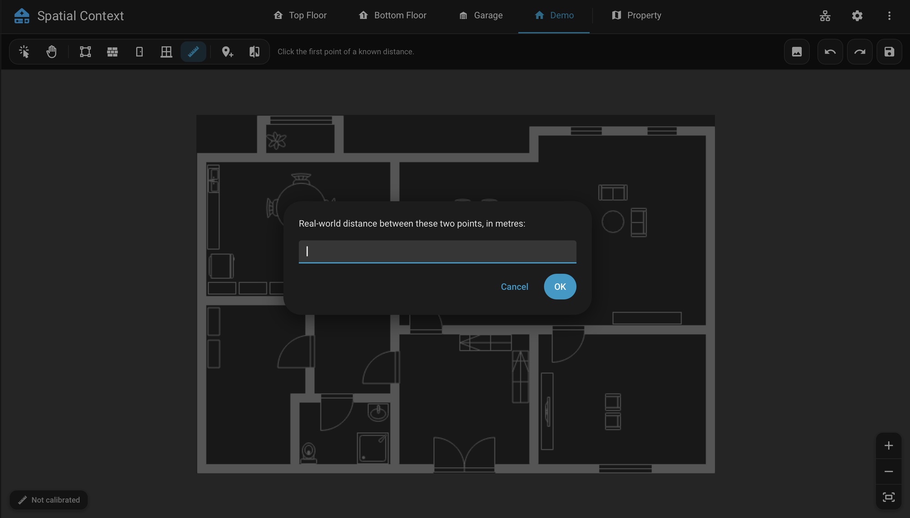Confirm the distance with OK
The image size is (910, 518).
[x=560, y=287]
